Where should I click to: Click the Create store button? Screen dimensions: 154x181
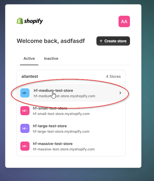(x=113, y=41)
